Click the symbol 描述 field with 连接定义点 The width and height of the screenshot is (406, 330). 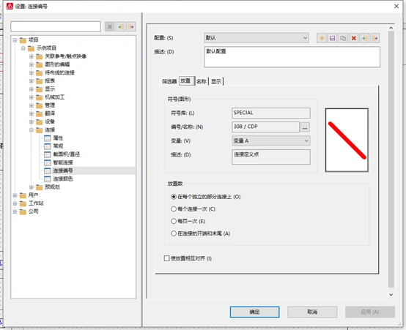pyautogui.click(x=271, y=157)
